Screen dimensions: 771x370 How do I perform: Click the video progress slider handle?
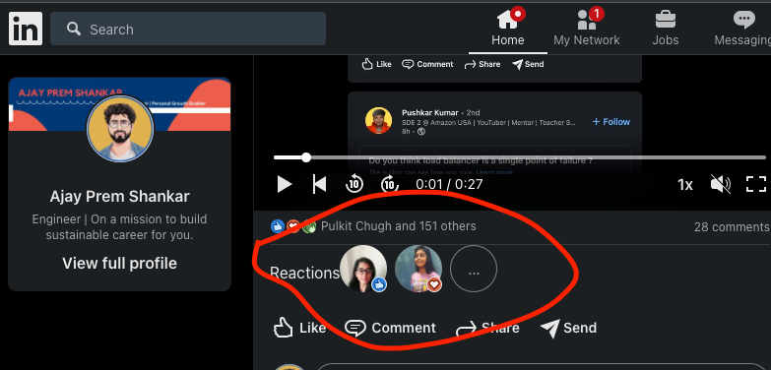(306, 157)
